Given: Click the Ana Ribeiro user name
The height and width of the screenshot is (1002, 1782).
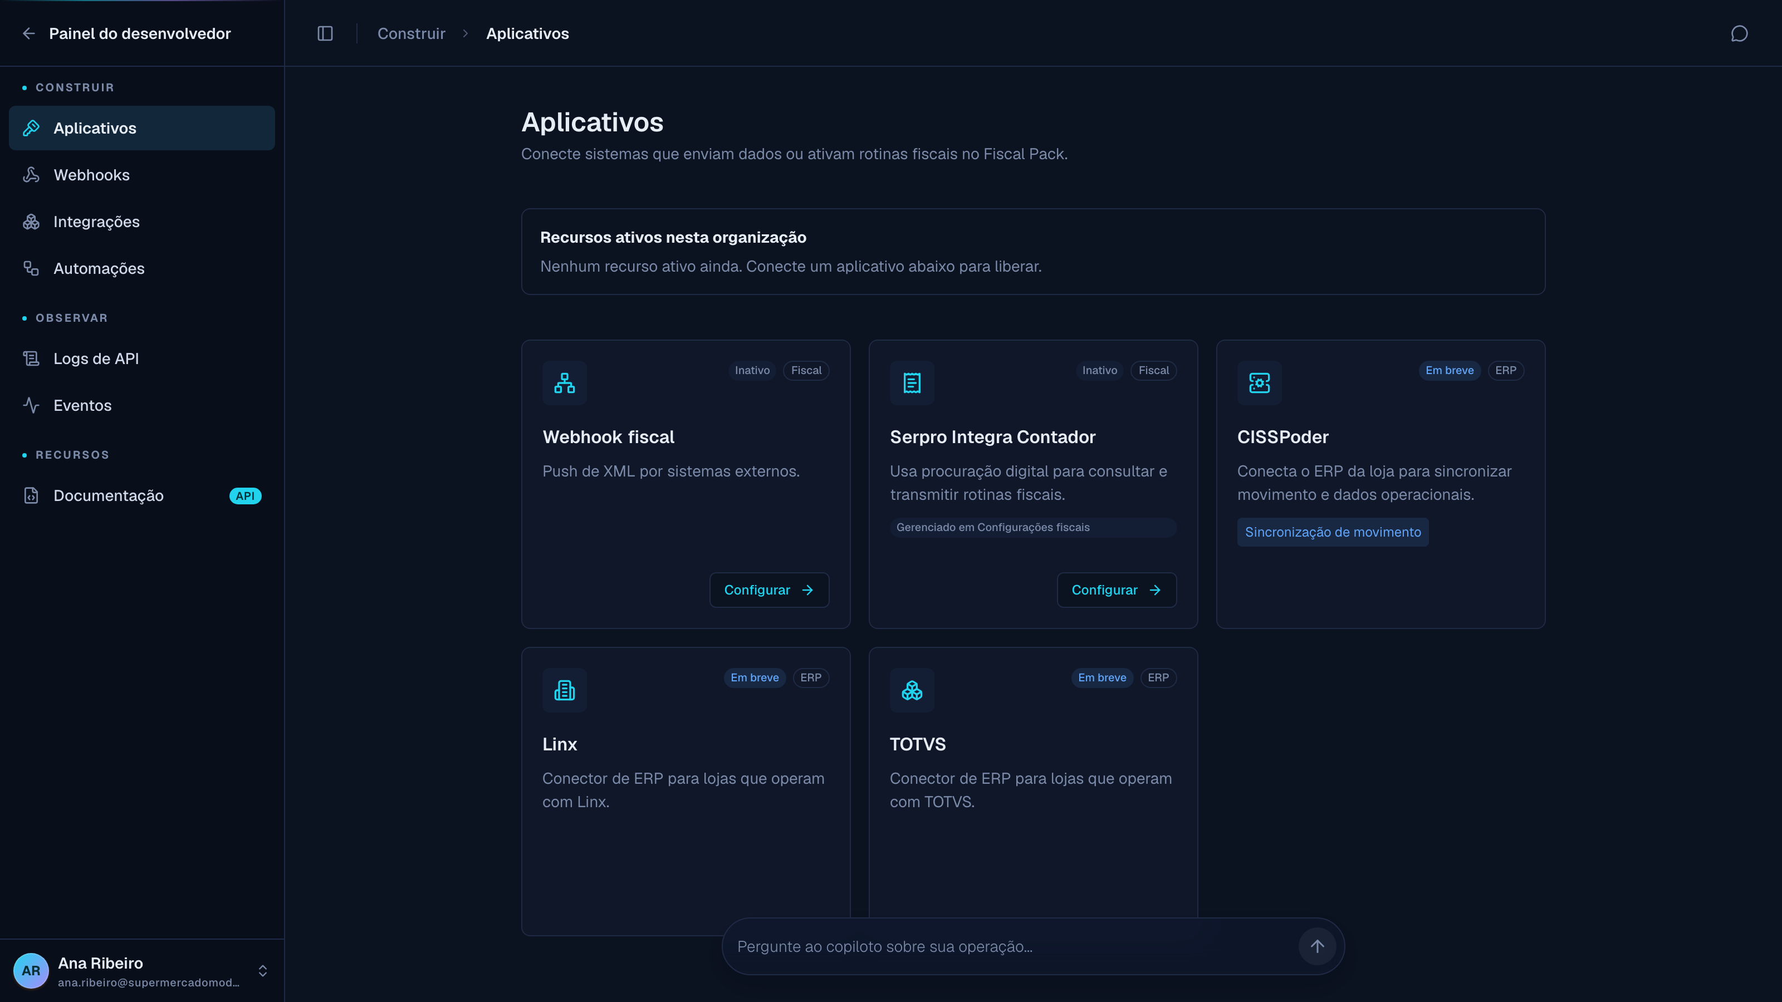Looking at the screenshot, I should point(100,962).
